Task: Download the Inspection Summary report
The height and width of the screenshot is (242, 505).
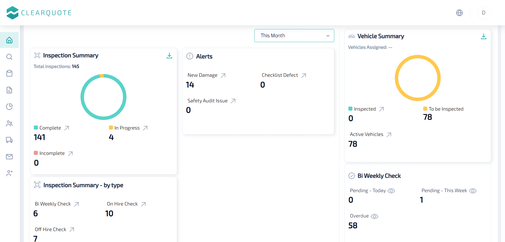Action: [x=169, y=55]
